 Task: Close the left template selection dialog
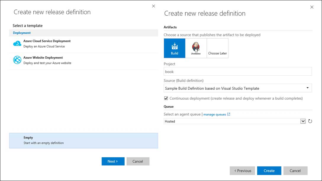click(153, 6)
